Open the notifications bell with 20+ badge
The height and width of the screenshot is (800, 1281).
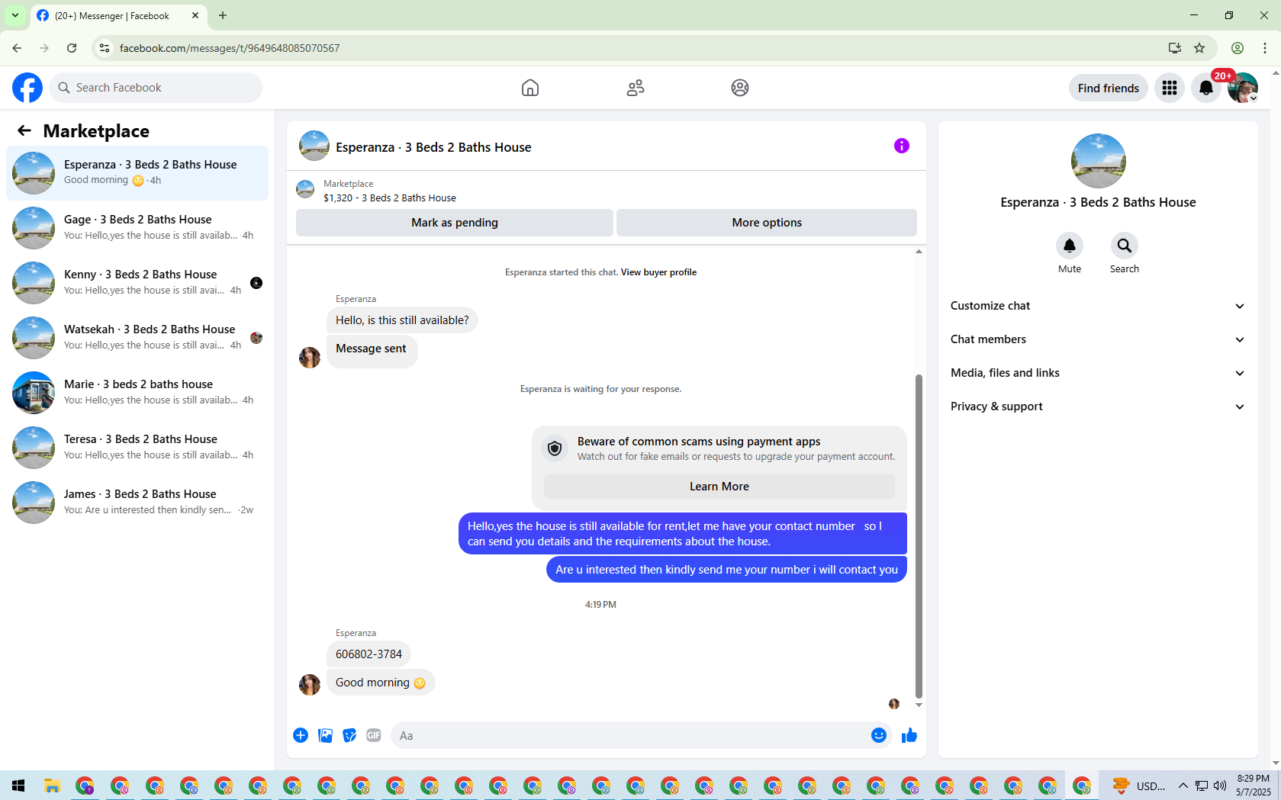tap(1206, 88)
